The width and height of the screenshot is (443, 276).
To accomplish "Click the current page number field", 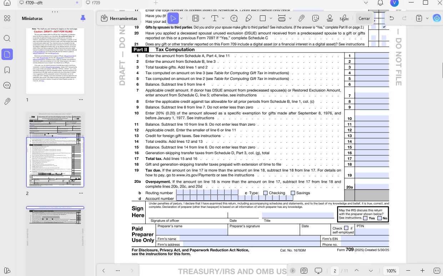I will tap(335, 271).
